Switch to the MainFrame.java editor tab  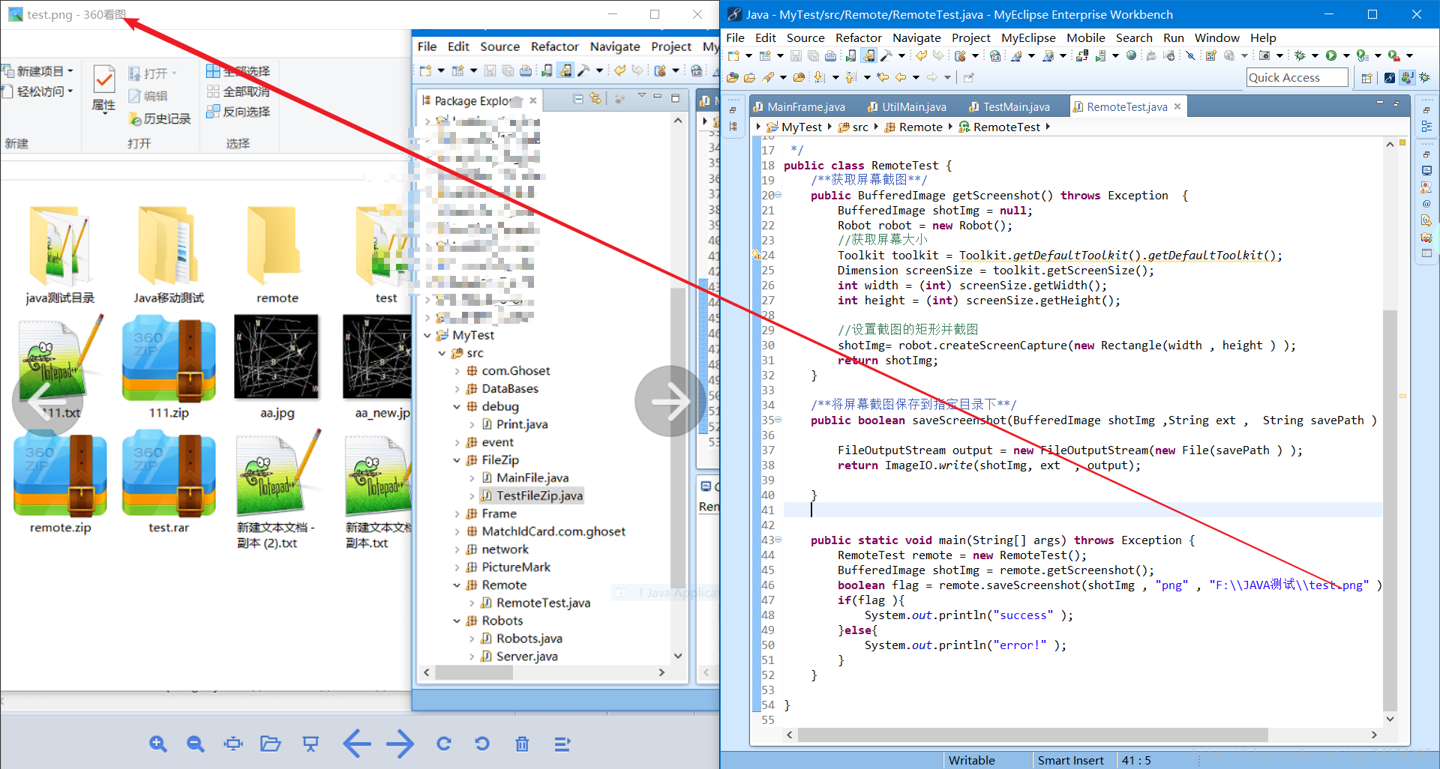point(799,106)
